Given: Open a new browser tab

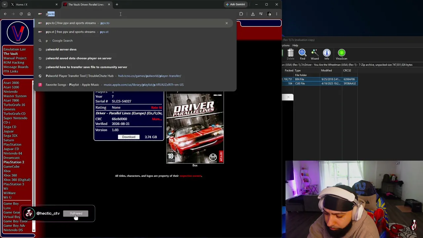Looking at the screenshot, I should point(117,4).
